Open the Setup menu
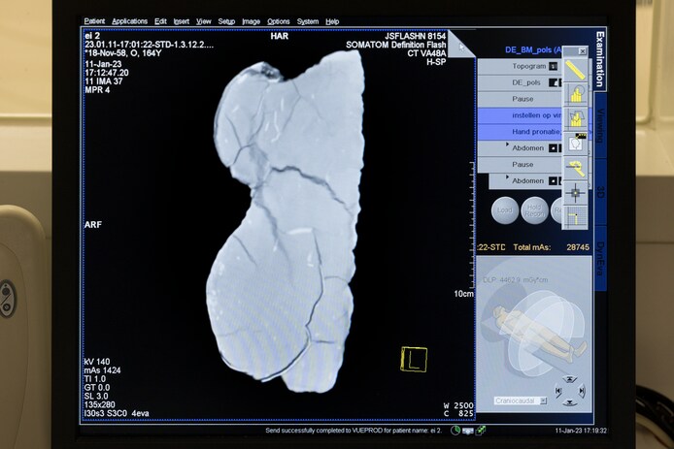 [226, 21]
